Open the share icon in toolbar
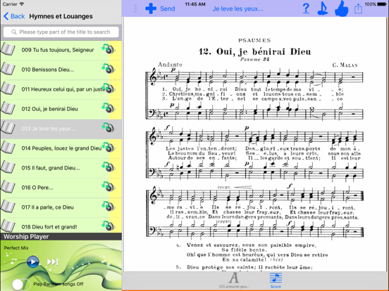This screenshot has height=291, width=389. click(358, 8)
